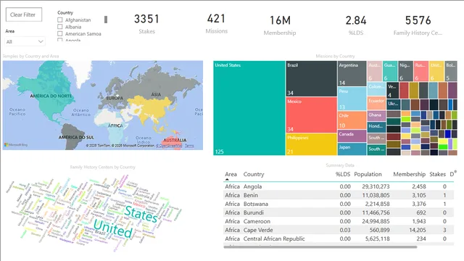Select the Angola table row
The image size is (464, 261).
tap(339, 186)
